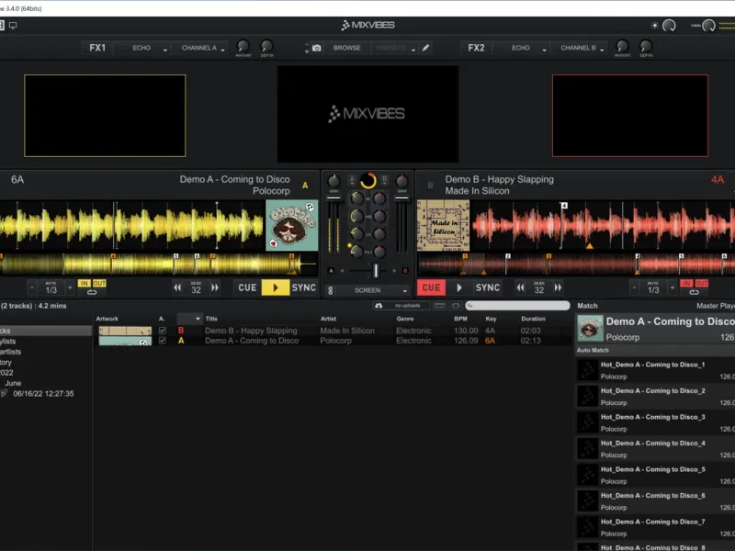
Task: Click the monitor display icon in top bar
Action: coord(13,26)
